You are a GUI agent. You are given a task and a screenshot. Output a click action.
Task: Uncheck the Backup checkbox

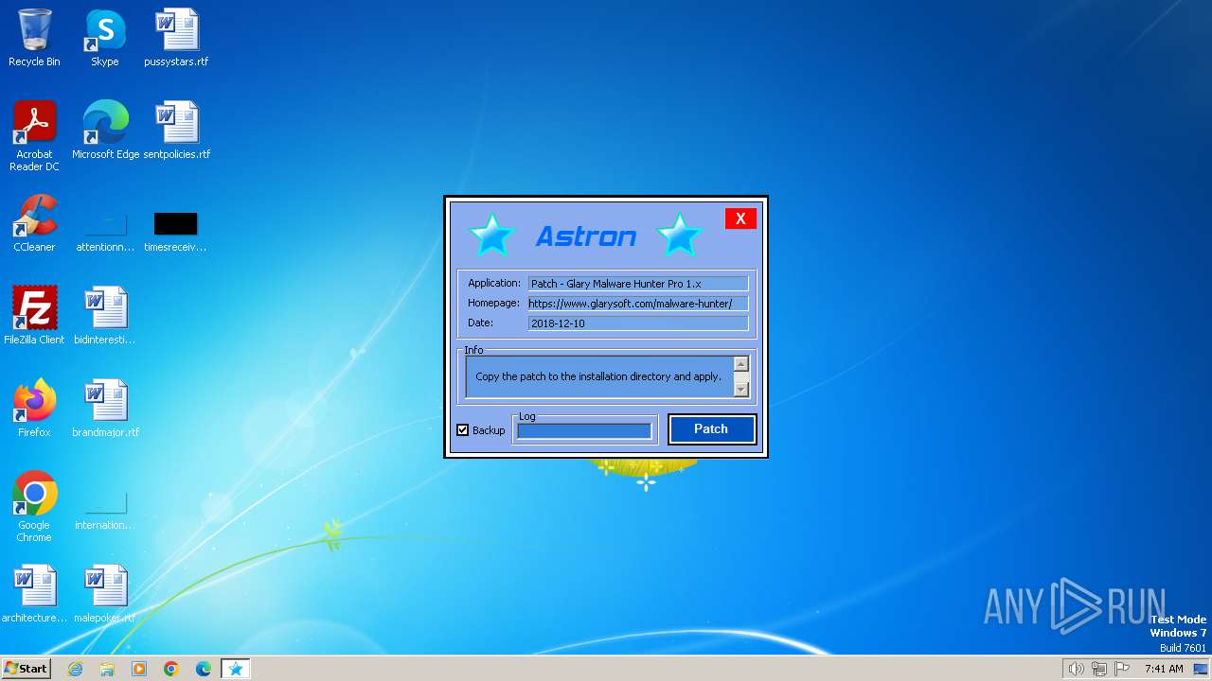[x=463, y=430]
